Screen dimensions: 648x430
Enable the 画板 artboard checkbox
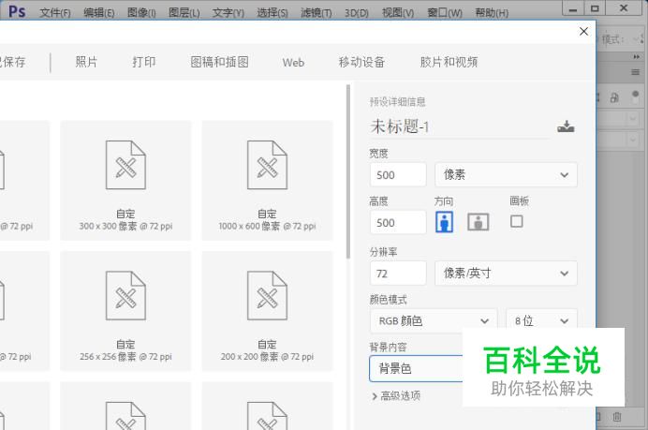517,221
